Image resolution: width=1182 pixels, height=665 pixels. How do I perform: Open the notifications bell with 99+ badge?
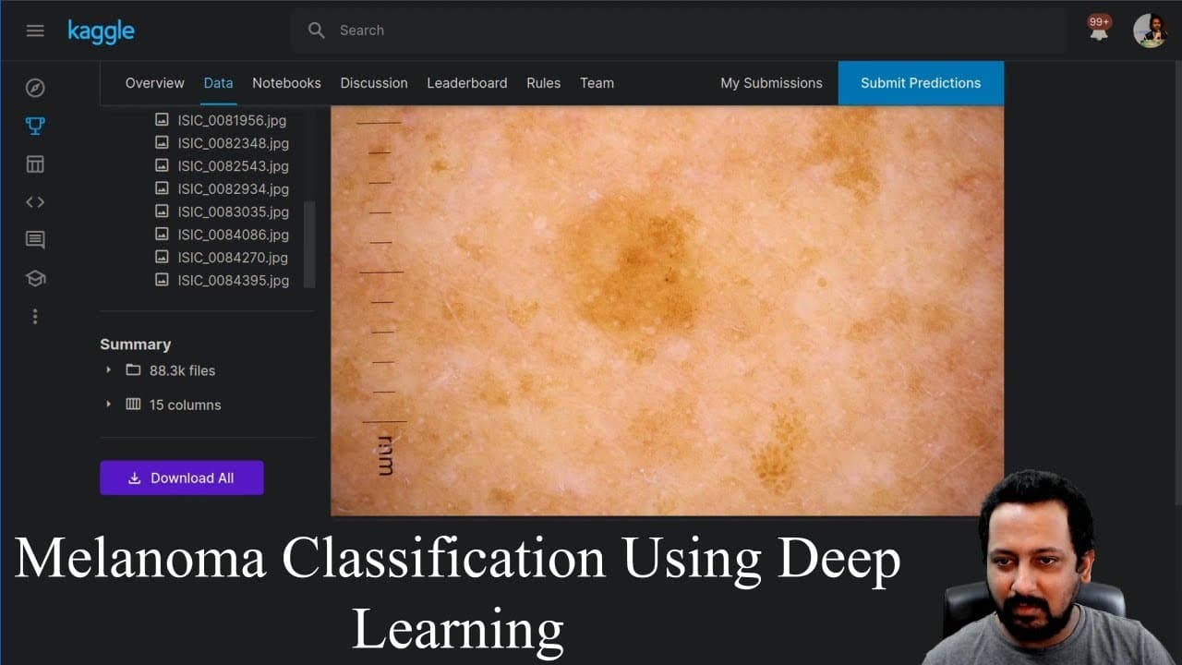click(1099, 30)
